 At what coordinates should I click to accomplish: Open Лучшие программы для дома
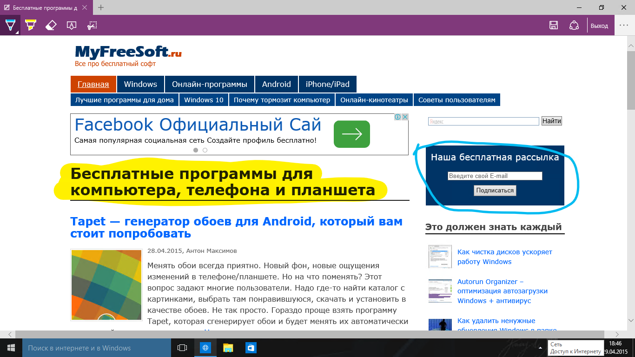point(125,100)
